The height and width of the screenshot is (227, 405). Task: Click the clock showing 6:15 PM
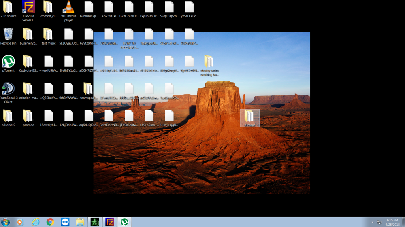point(392,222)
